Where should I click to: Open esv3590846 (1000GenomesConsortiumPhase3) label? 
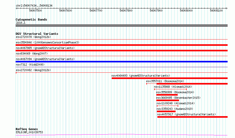click(48, 42)
